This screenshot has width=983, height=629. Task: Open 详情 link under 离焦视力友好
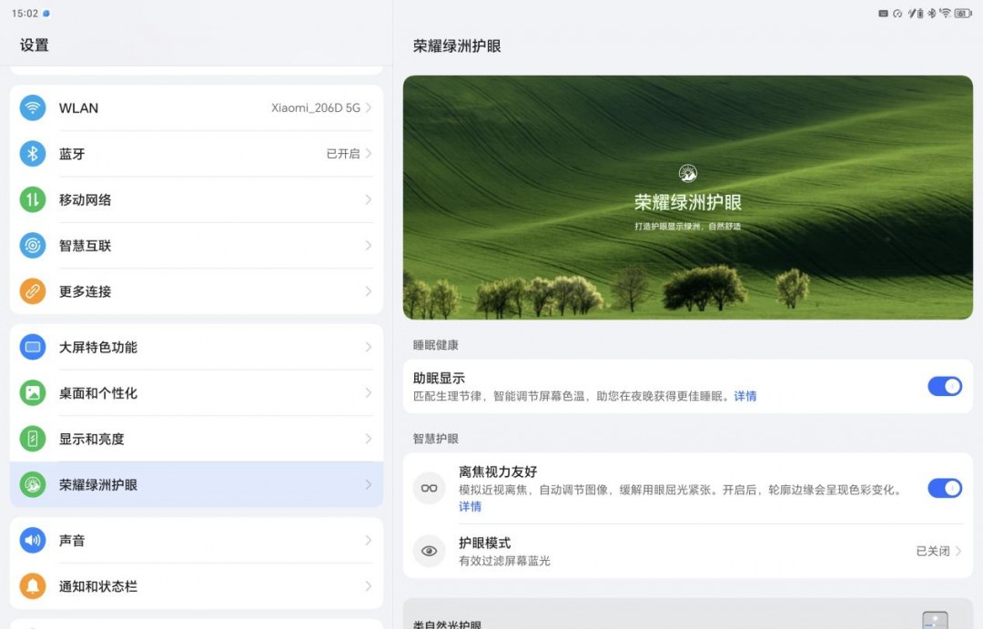click(x=471, y=506)
